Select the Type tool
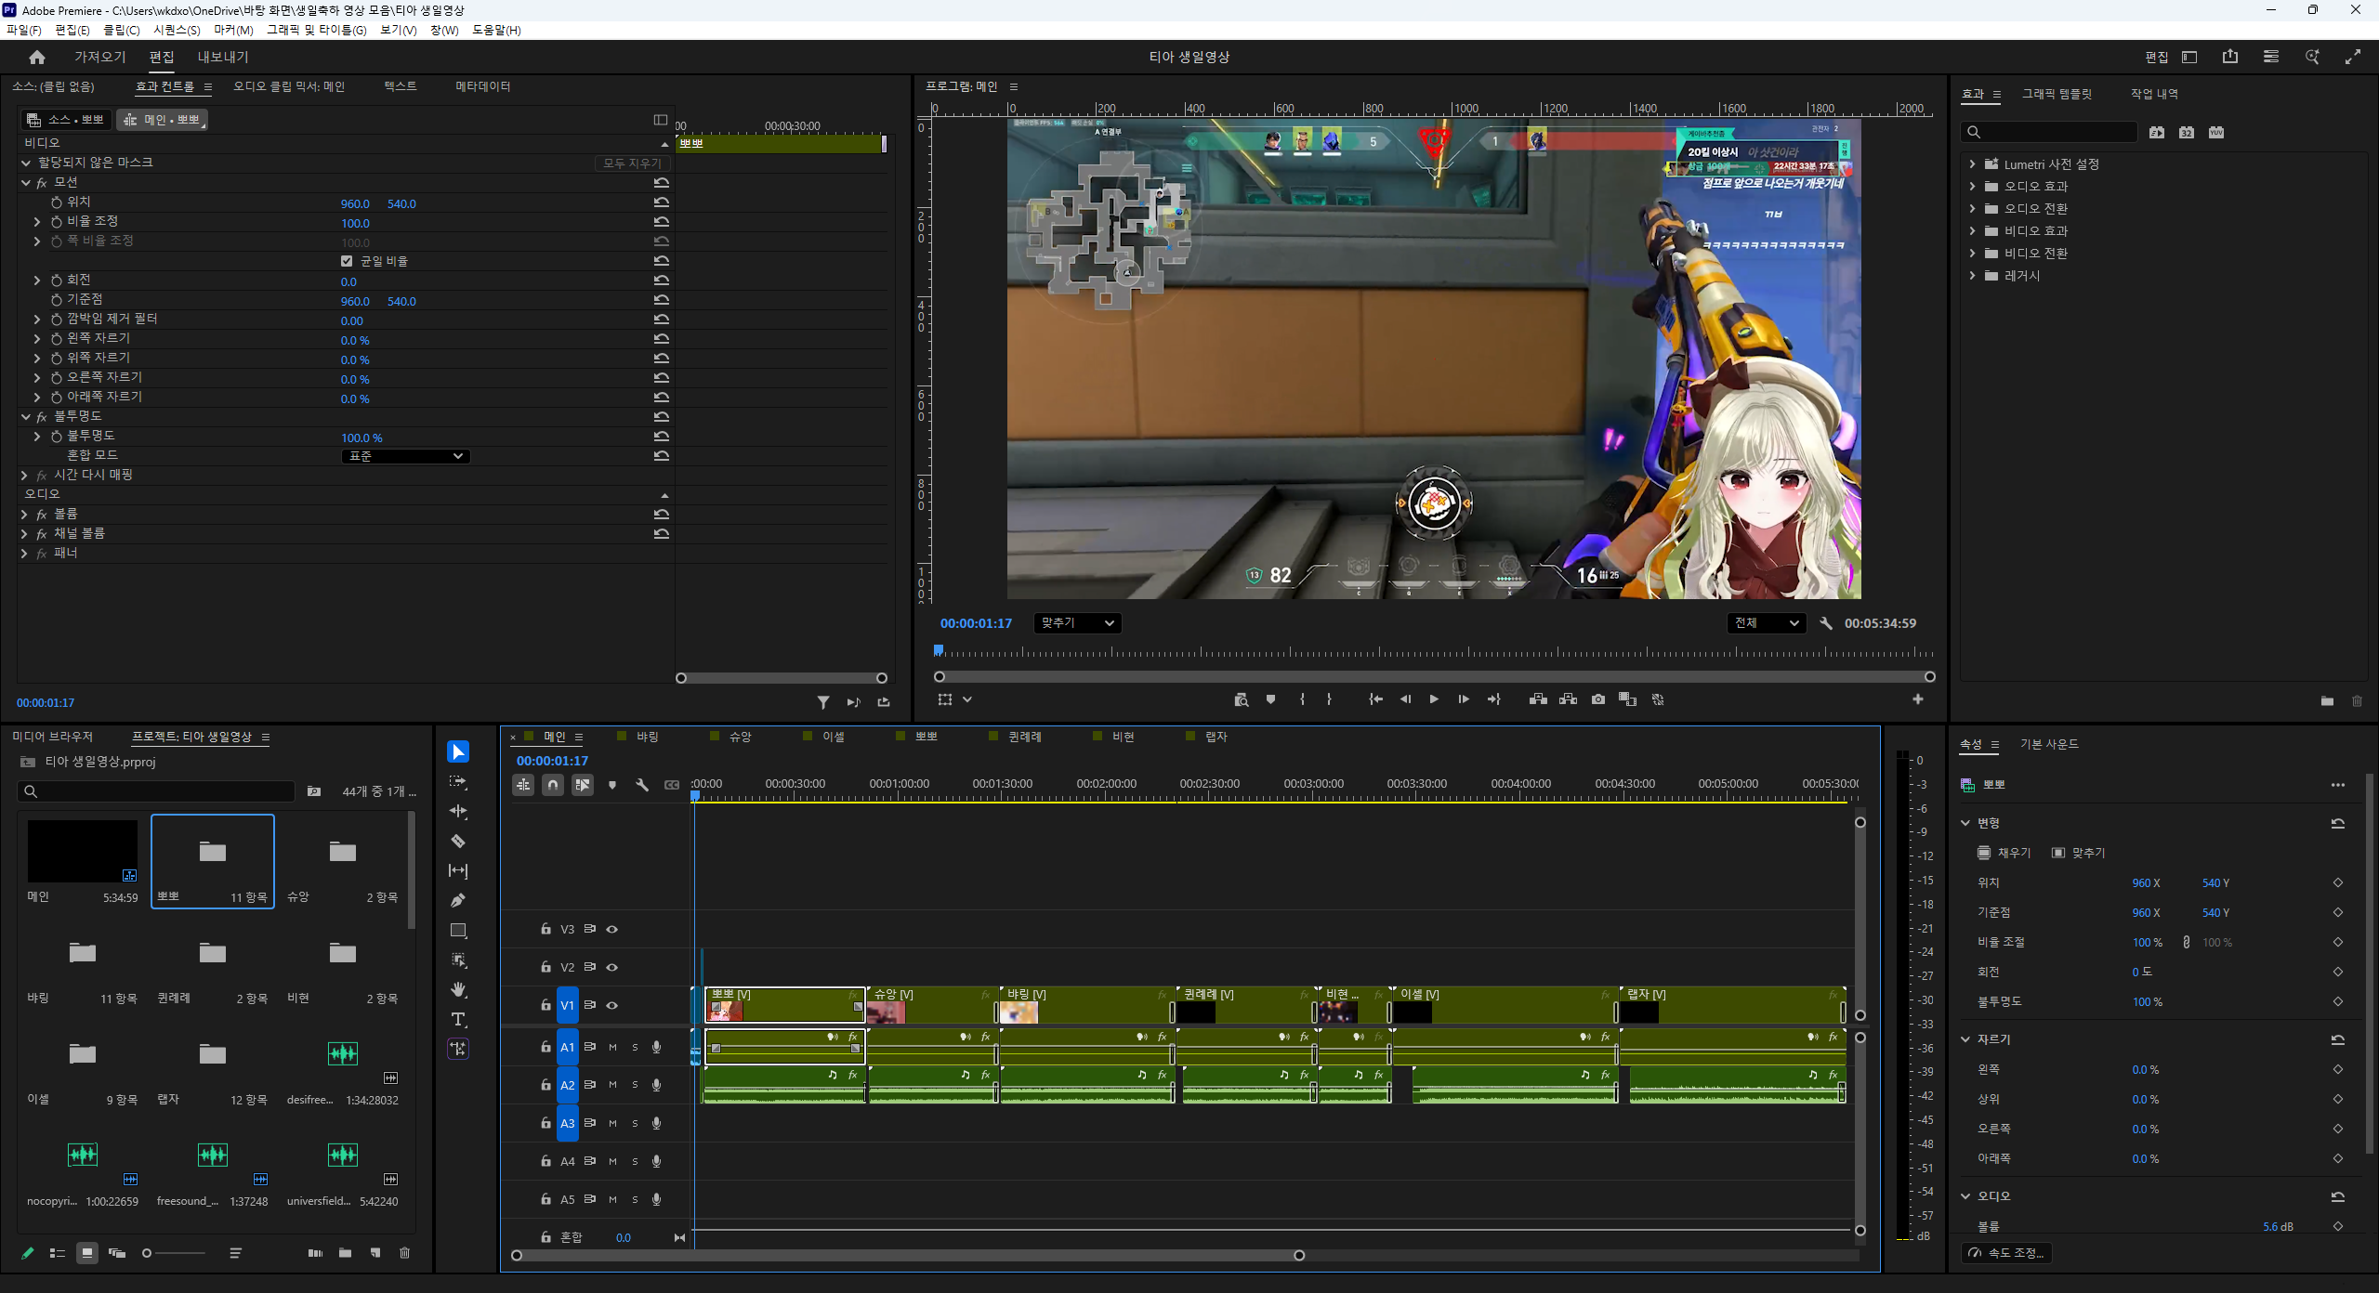 458,1019
